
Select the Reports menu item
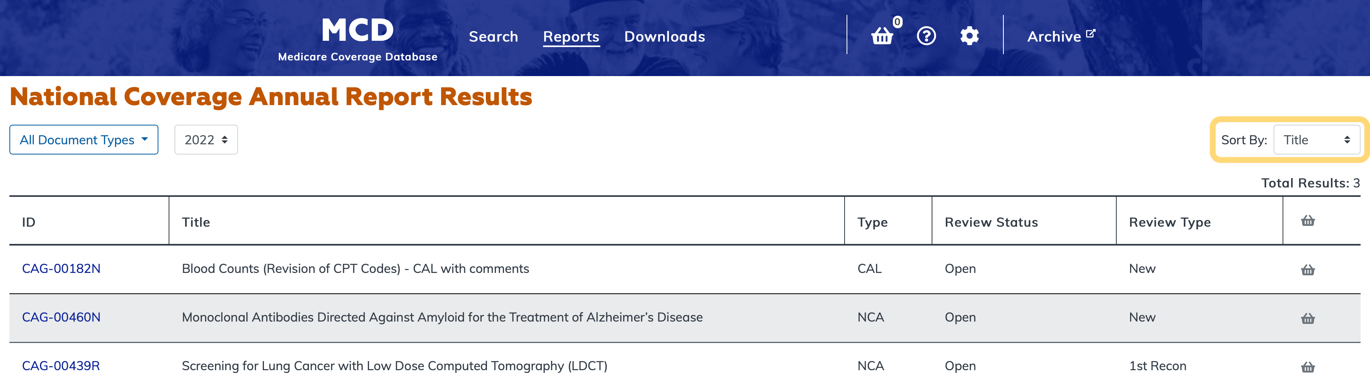(571, 36)
